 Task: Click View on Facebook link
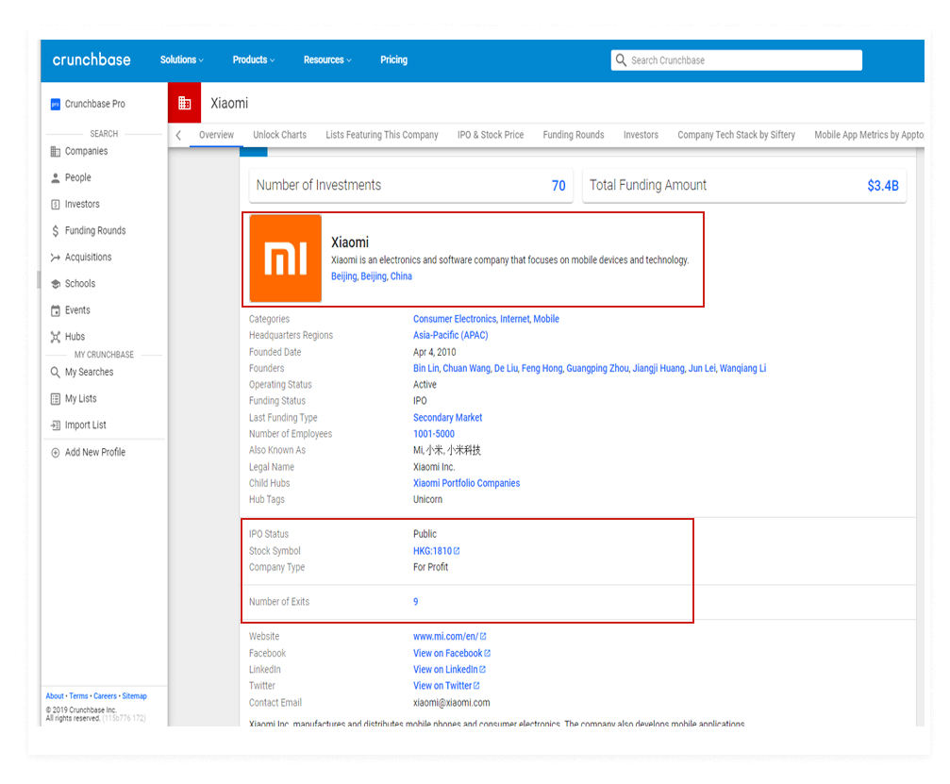448,653
